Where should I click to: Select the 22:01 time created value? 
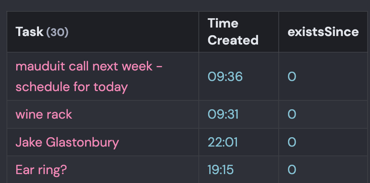222,142
